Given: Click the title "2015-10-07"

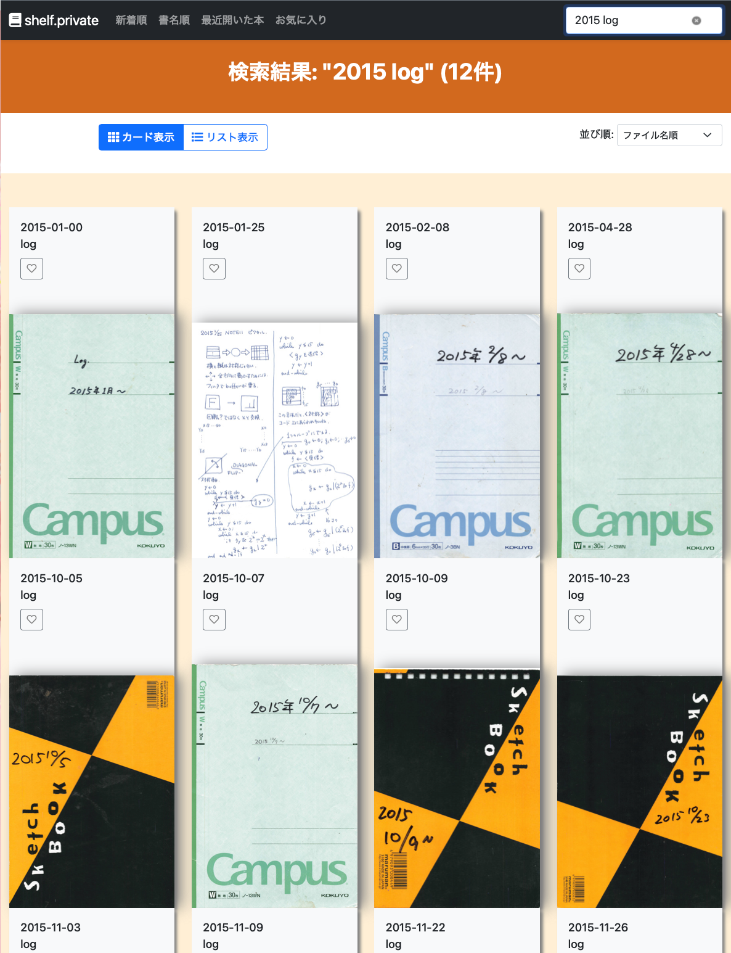Looking at the screenshot, I should tap(234, 578).
